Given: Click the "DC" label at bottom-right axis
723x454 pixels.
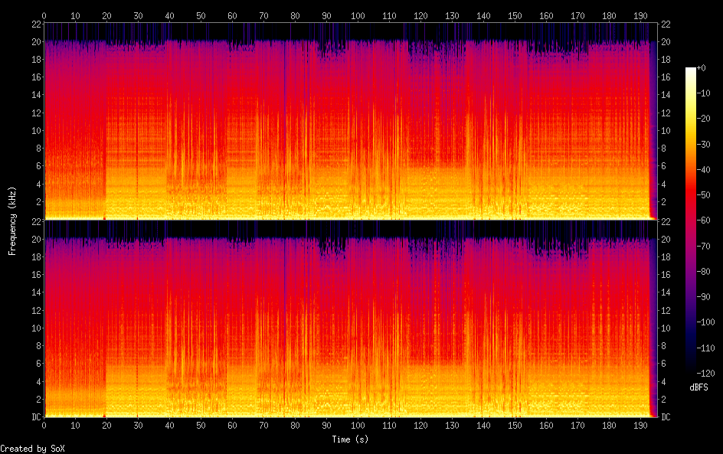Looking at the screenshot, I should 666,417.
